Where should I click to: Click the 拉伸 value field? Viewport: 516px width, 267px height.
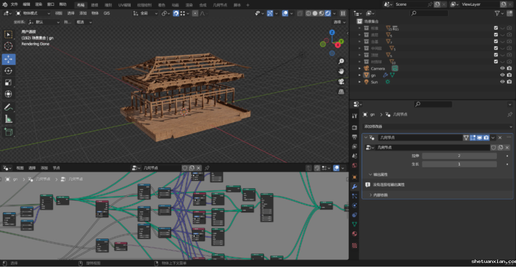click(x=459, y=156)
